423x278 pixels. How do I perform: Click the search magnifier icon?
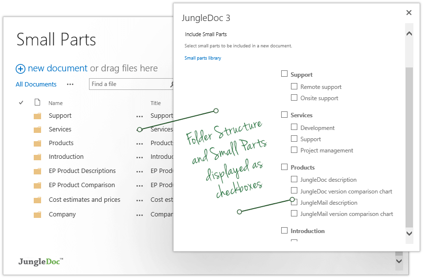point(172,85)
